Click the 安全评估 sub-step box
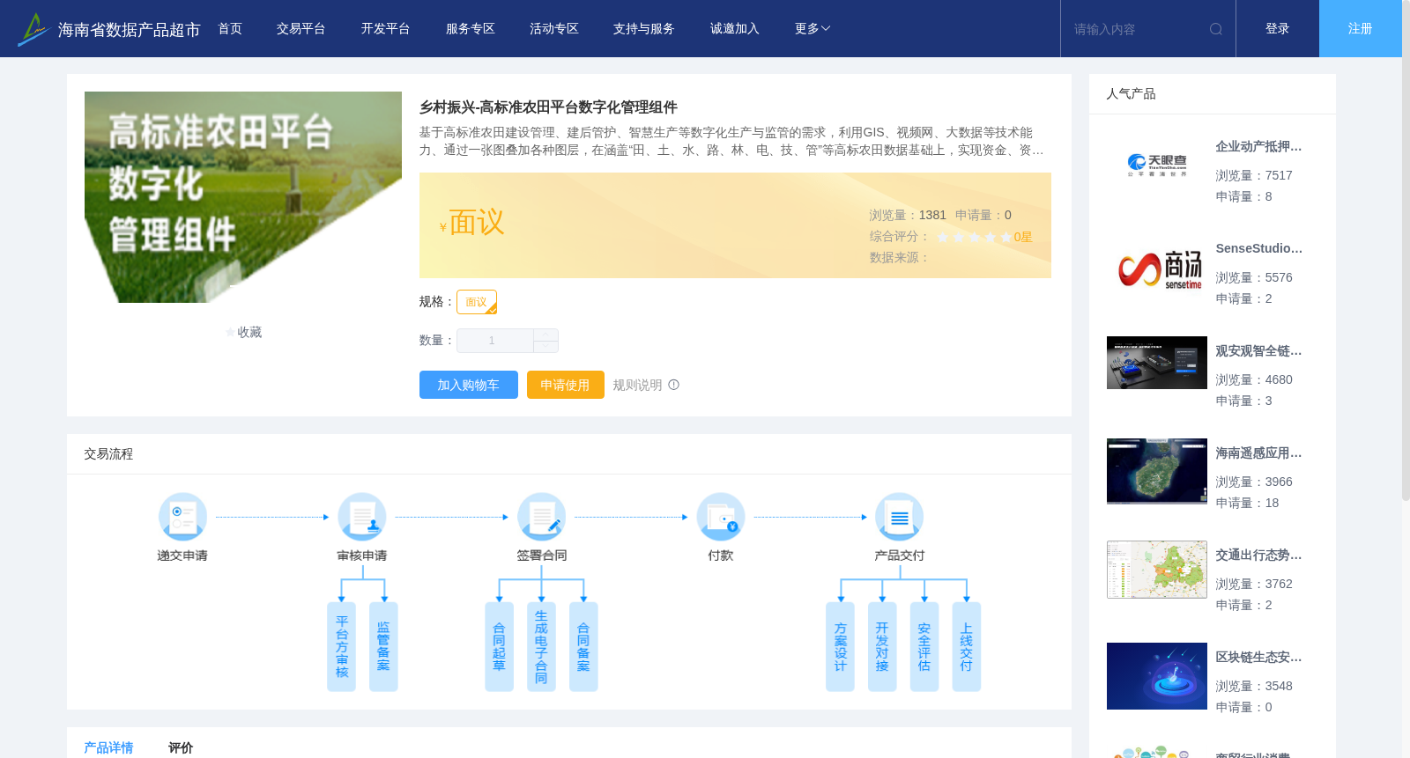The width and height of the screenshot is (1410, 758). coord(924,647)
